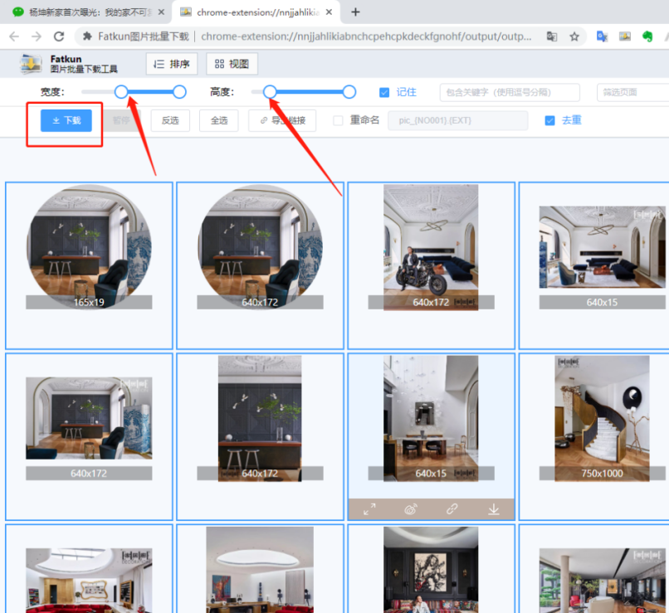The width and height of the screenshot is (669, 613).
Task: Click the copy link icon on the hovered image
Action: coord(452,509)
